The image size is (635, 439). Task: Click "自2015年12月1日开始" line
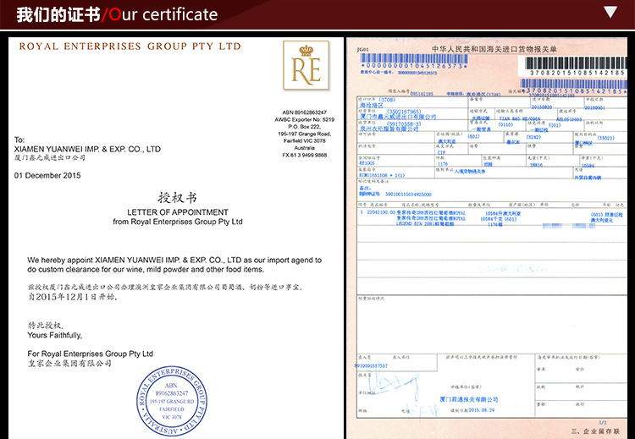pos(73,297)
